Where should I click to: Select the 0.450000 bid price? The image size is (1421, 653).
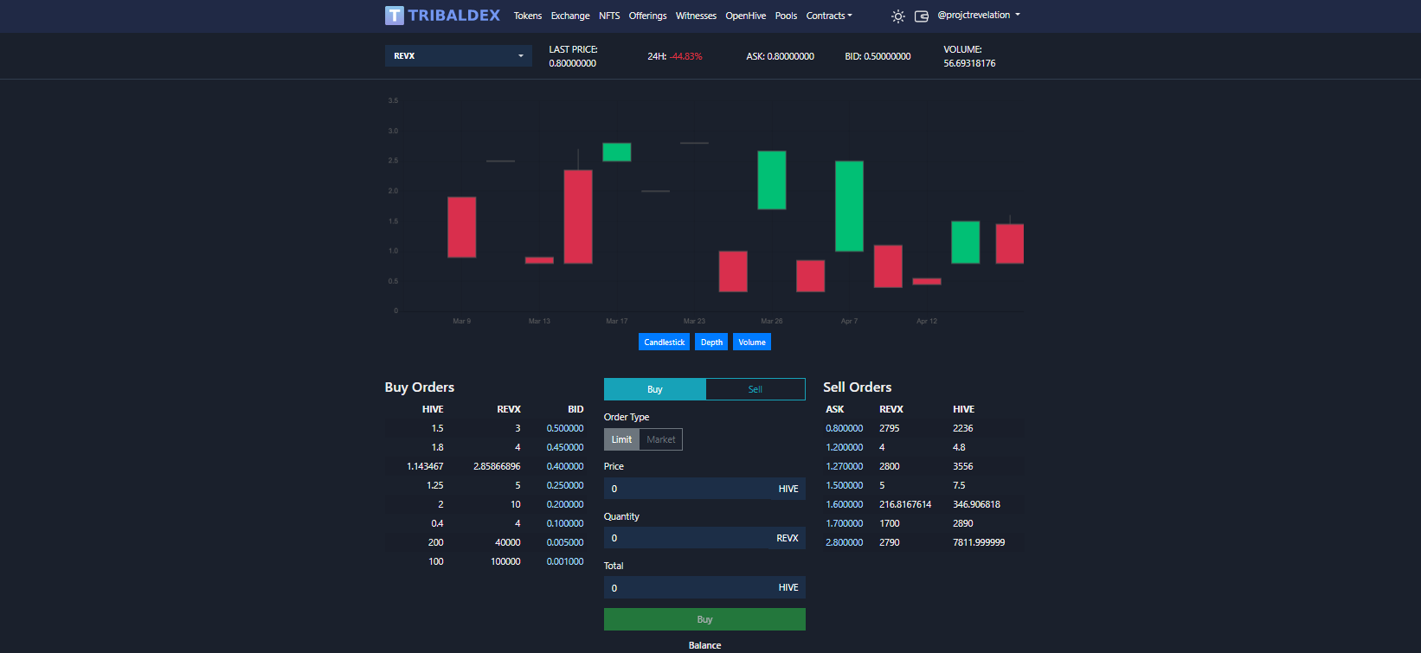tap(565, 447)
